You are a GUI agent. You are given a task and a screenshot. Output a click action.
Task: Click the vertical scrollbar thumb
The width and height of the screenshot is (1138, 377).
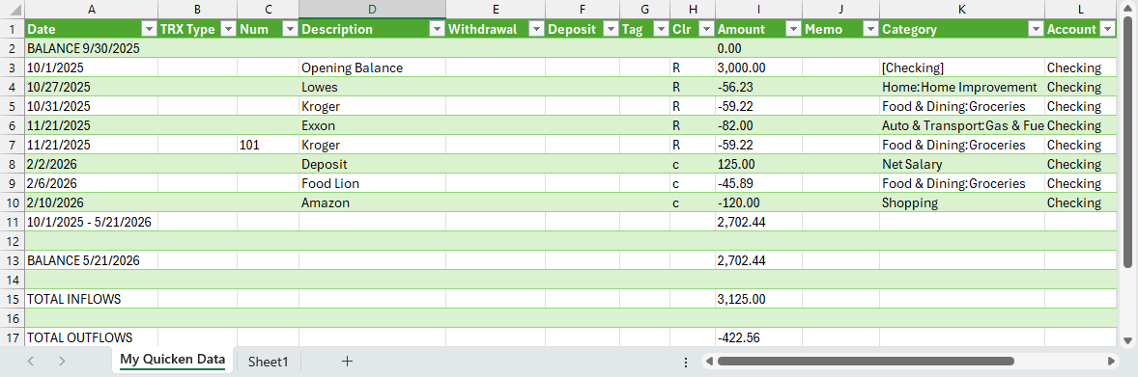pyautogui.click(x=1127, y=143)
